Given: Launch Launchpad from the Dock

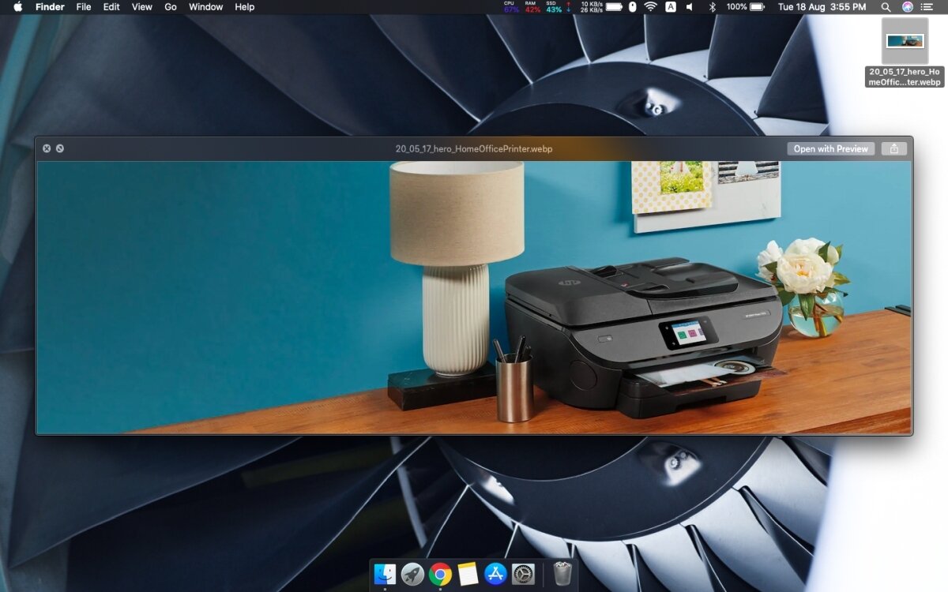Looking at the screenshot, I should click(x=412, y=574).
